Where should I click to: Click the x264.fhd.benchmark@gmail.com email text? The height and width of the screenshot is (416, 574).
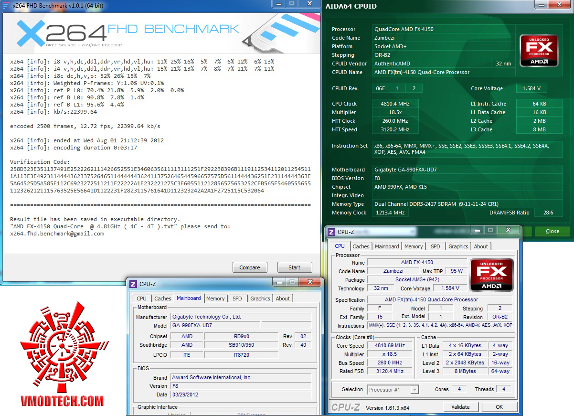(x=57, y=234)
